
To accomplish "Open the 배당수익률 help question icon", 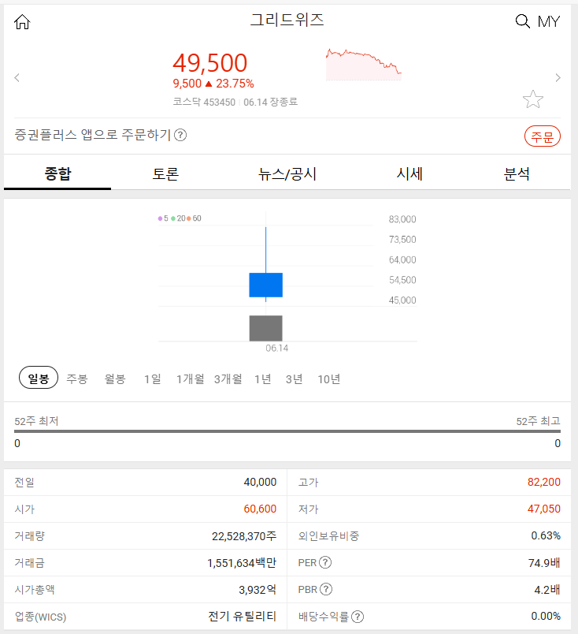I will click(x=358, y=617).
